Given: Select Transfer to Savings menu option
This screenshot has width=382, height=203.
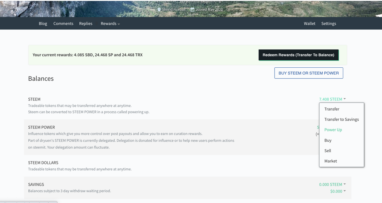Looking at the screenshot, I should [x=341, y=120].
